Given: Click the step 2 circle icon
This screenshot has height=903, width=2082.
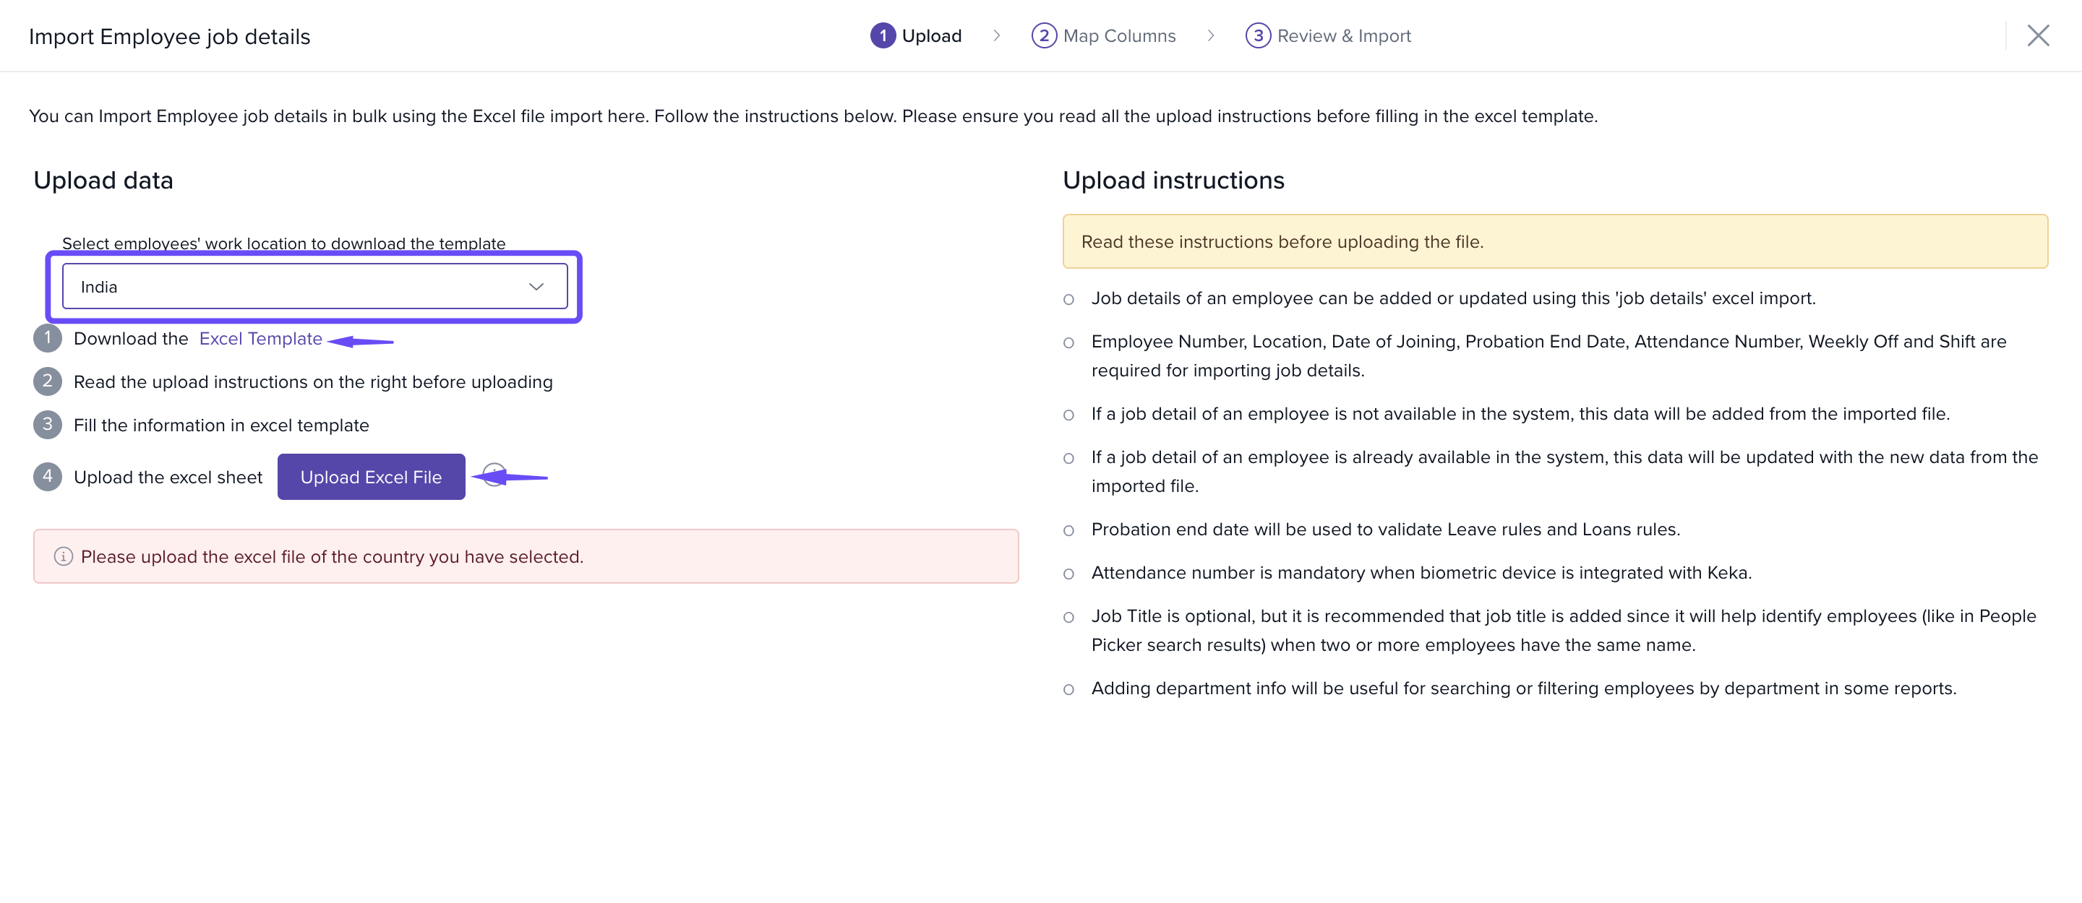Looking at the screenshot, I should (x=1043, y=35).
